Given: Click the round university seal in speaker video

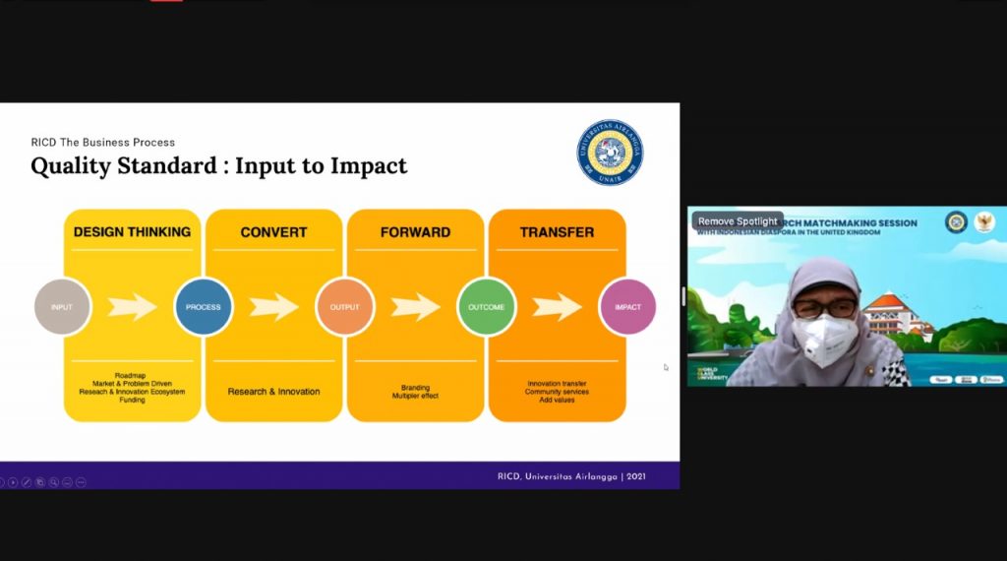Looking at the screenshot, I should pyautogui.click(x=956, y=222).
